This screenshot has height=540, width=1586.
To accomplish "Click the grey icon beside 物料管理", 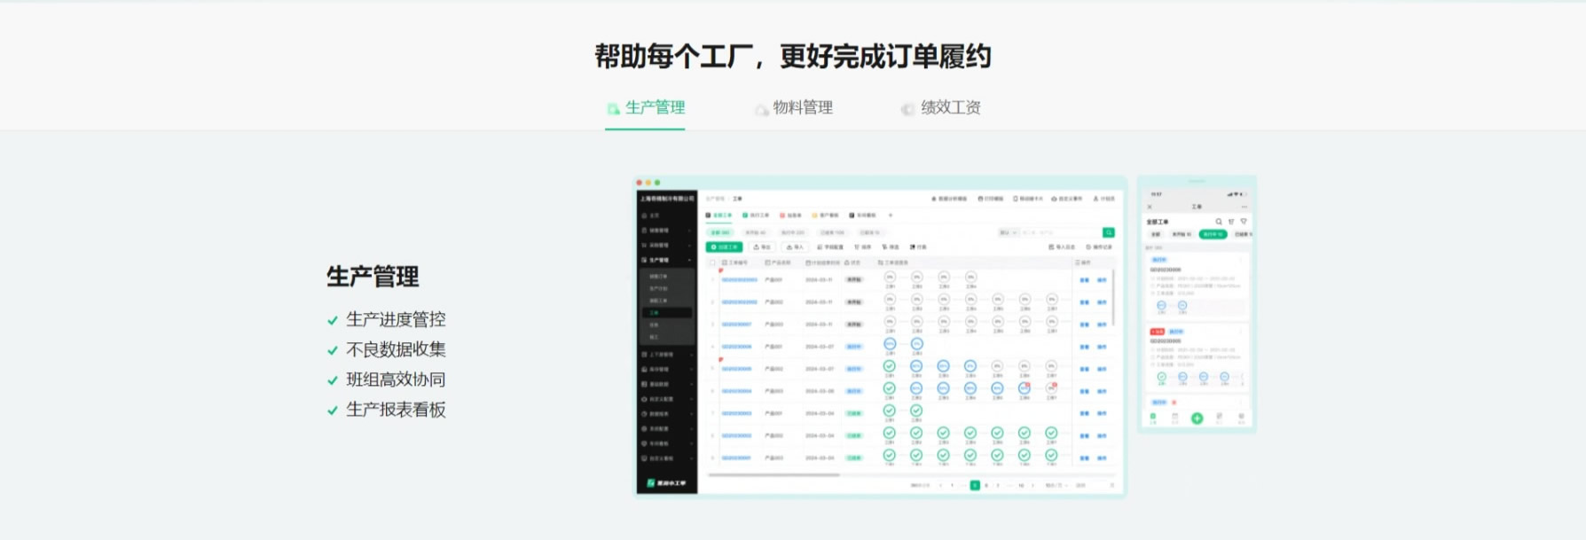I will pyautogui.click(x=761, y=109).
